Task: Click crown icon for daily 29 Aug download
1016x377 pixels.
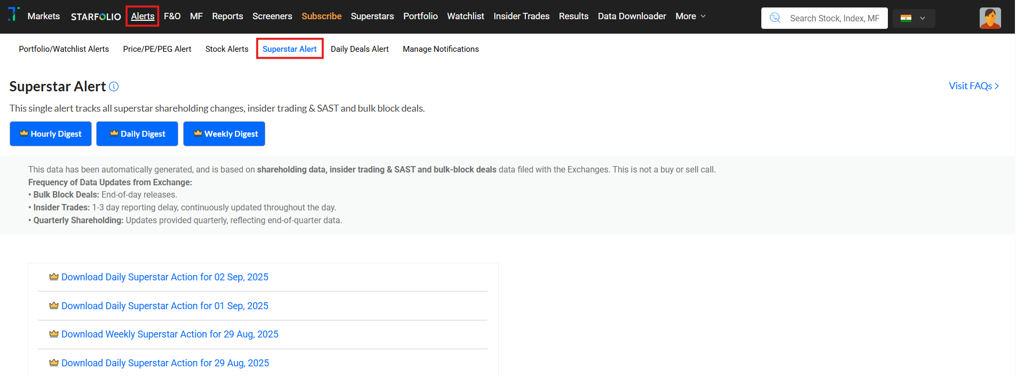Action: coord(54,363)
